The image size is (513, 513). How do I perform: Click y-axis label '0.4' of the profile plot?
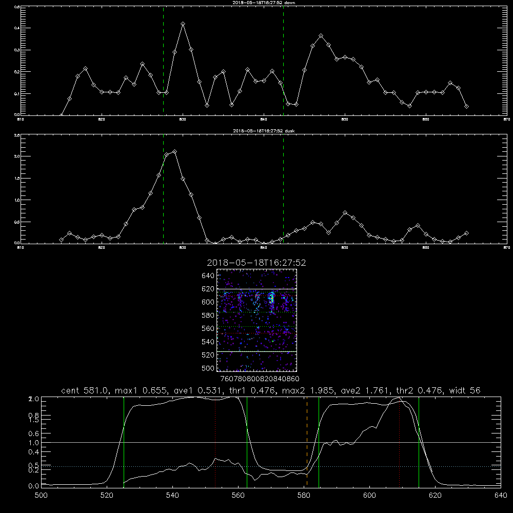click(34, 452)
